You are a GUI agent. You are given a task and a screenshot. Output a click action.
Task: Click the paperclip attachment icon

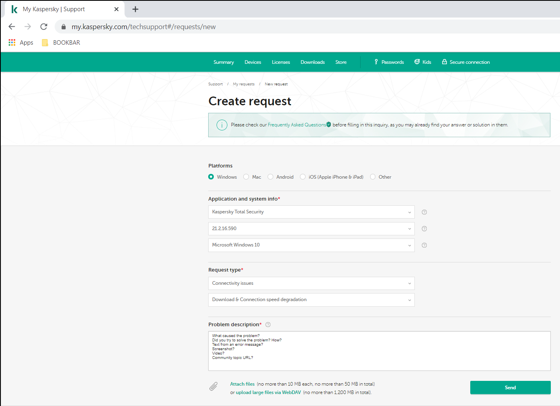click(x=214, y=386)
